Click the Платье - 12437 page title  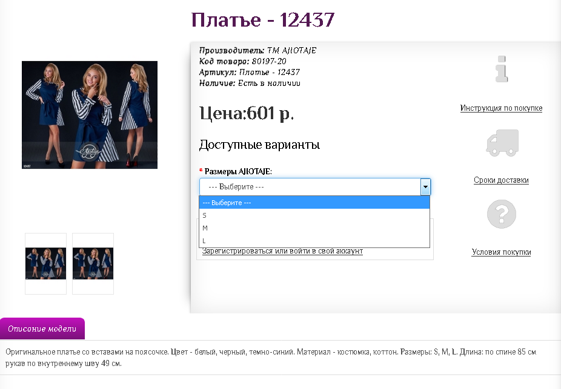point(262,19)
